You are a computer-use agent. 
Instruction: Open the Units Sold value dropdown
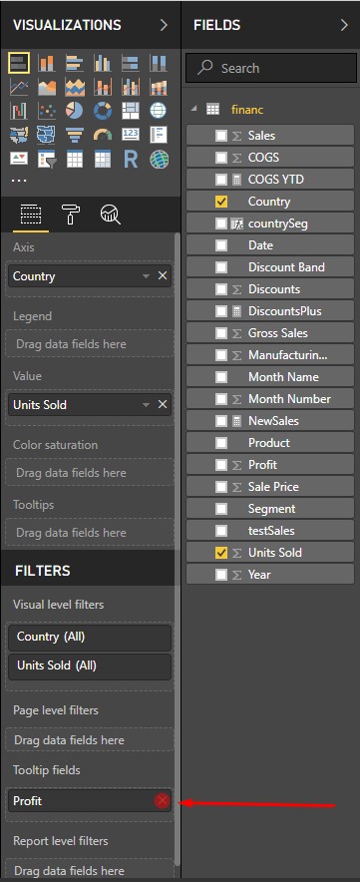tap(147, 404)
